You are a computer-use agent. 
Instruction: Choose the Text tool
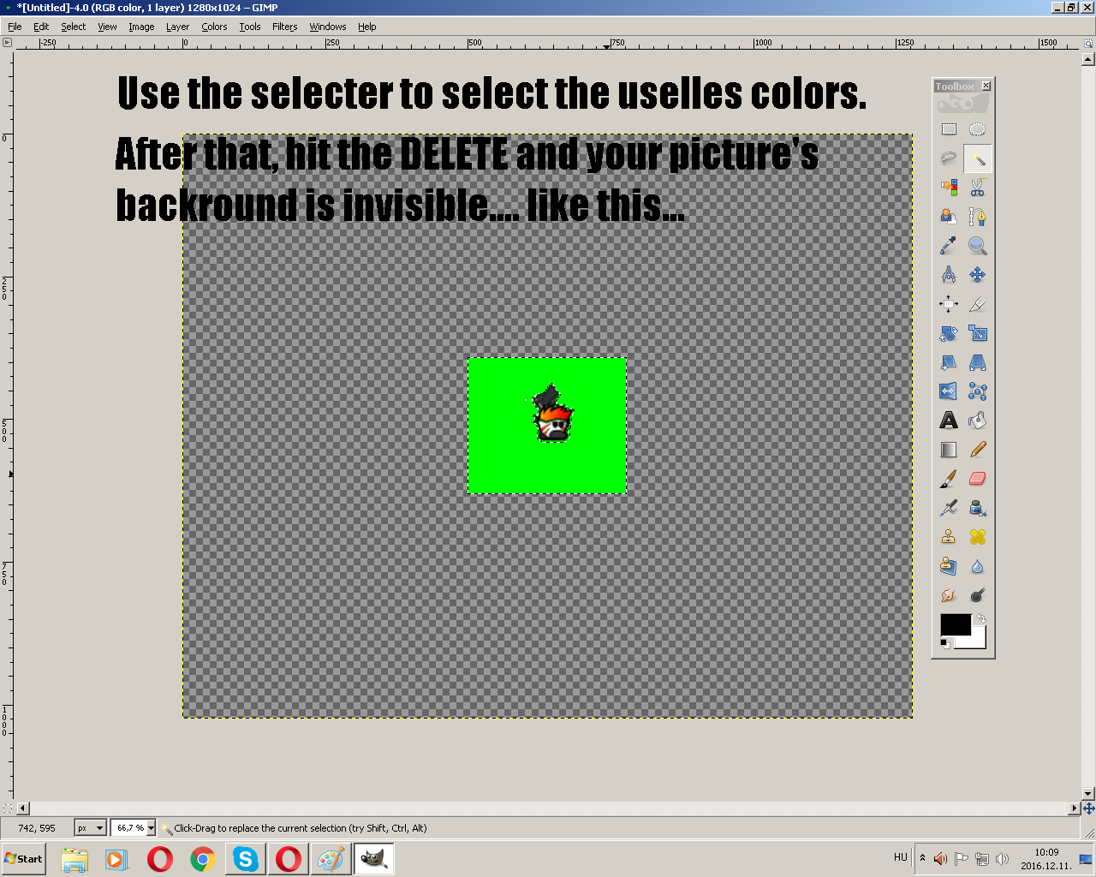coord(949,420)
